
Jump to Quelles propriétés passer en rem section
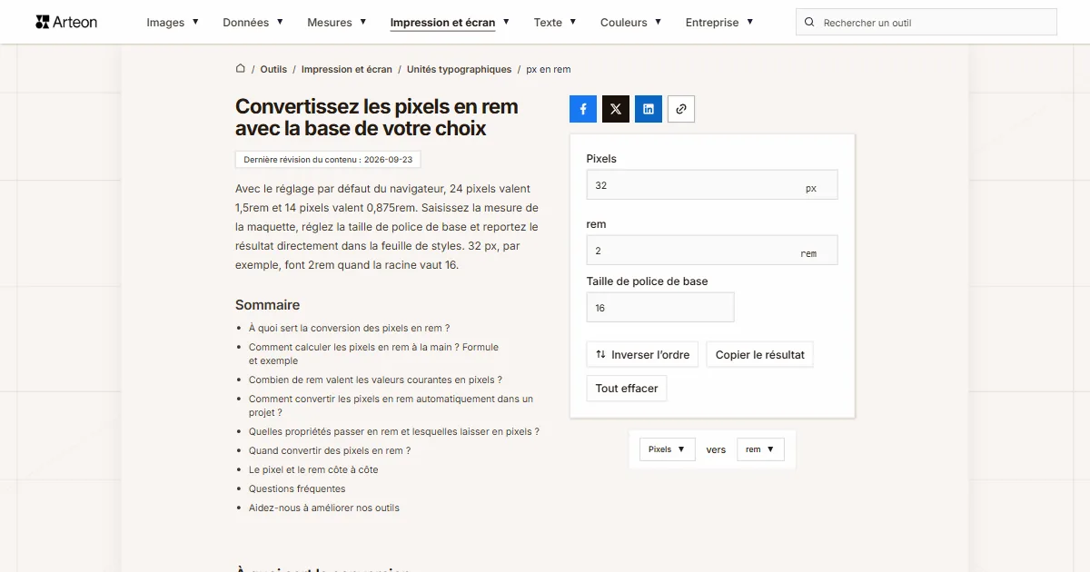click(x=394, y=431)
